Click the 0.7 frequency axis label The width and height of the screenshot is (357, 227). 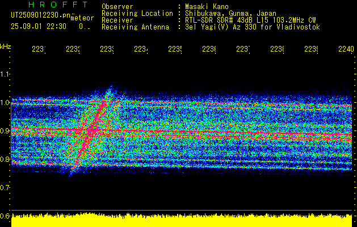[x=5, y=188]
